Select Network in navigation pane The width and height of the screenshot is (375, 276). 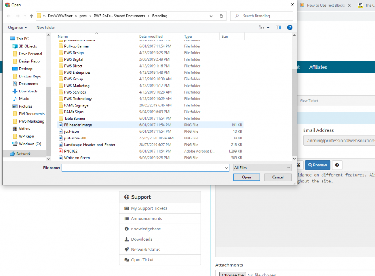pyautogui.click(x=23, y=154)
